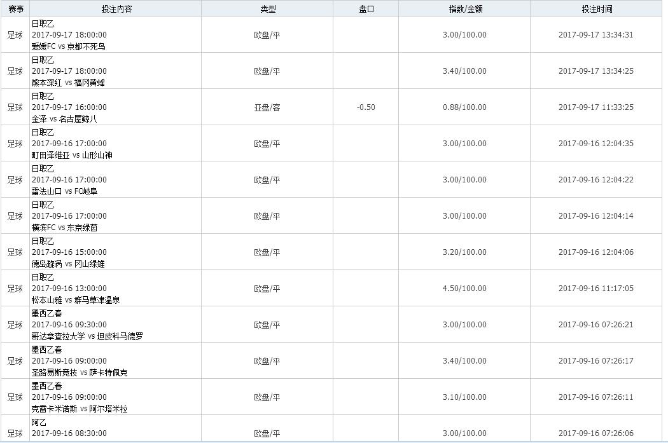Click the handicap value -0.50

coord(366,107)
